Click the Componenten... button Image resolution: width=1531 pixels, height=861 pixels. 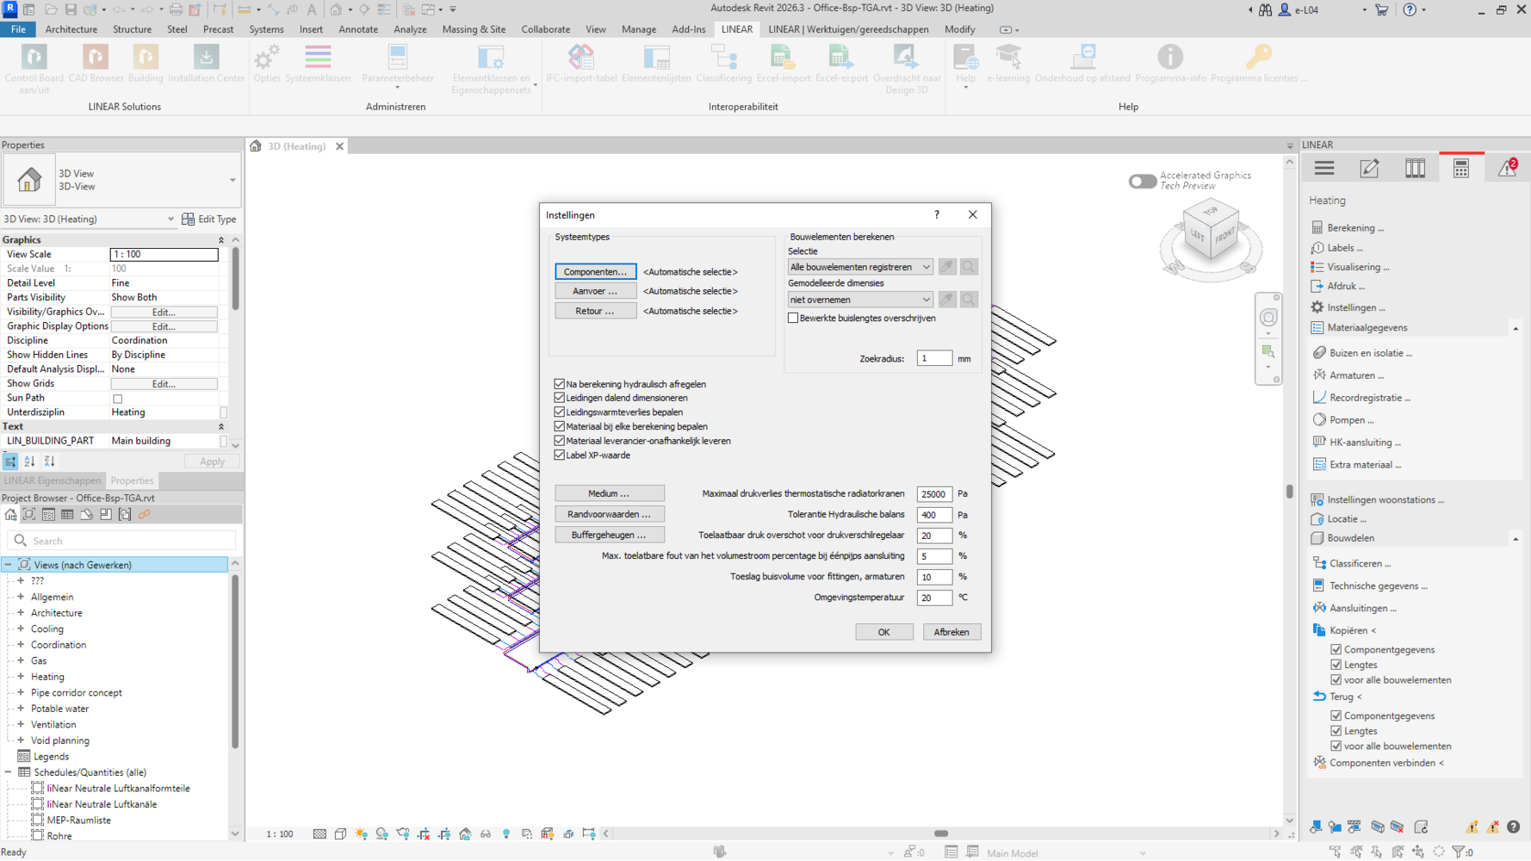[x=595, y=272]
